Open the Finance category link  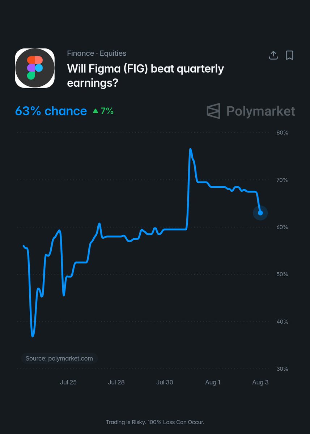click(80, 53)
